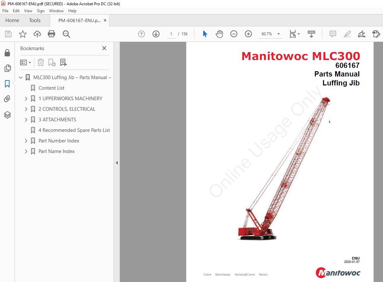This screenshot has width=383, height=282.
Task: Open the File menu
Action: (x=5, y=11)
